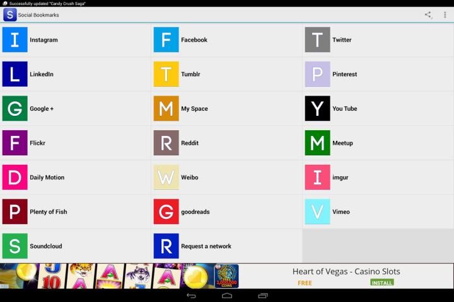Viewport: 454px width, 302px height.
Task: Open the LinkedIn dark blue icon
Action: click(15, 74)
